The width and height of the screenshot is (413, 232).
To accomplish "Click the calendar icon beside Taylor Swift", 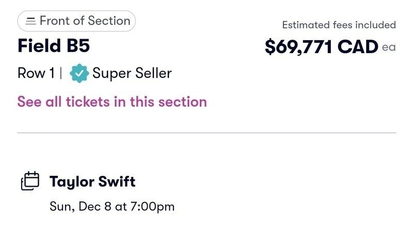I will [30, 181].
